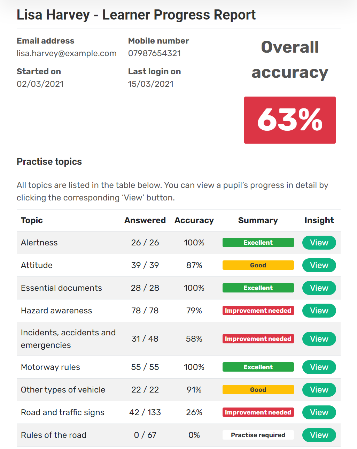The height and width of the screenshot is (449, 357).
Task: Click the Answered column header
Action: click(x=145, y=220)
